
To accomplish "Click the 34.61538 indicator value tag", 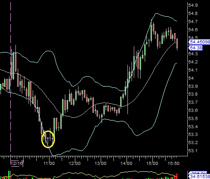I will (x=200, y=176).
